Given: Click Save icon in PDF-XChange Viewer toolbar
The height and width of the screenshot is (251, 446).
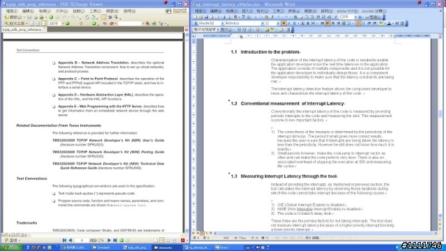Looking at the screenshot, I should 29,17.
